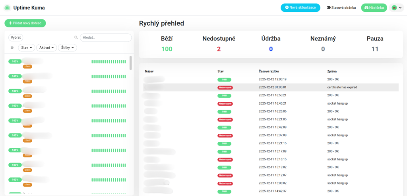Click the user avatar icon
Image resolution: width=407 pixels, height=196 pixels.
394,8
